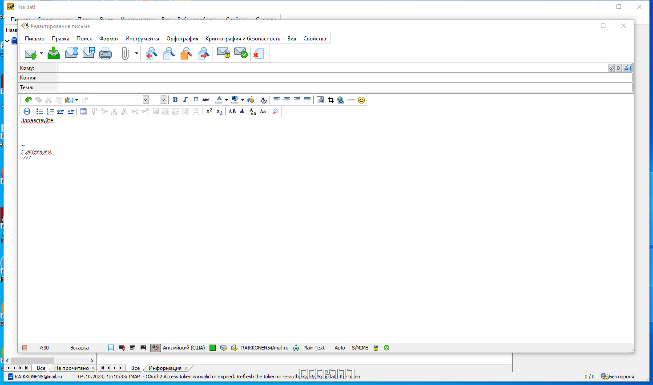Click the Кому recipient label button

(38, 68)
